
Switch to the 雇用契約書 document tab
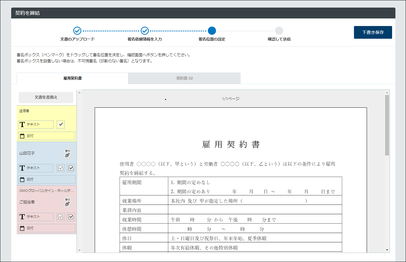coord(73,78)
